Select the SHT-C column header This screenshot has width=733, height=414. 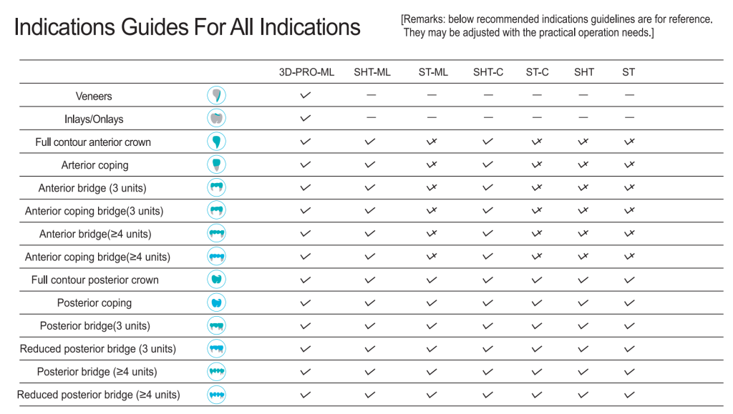point(488,72)
